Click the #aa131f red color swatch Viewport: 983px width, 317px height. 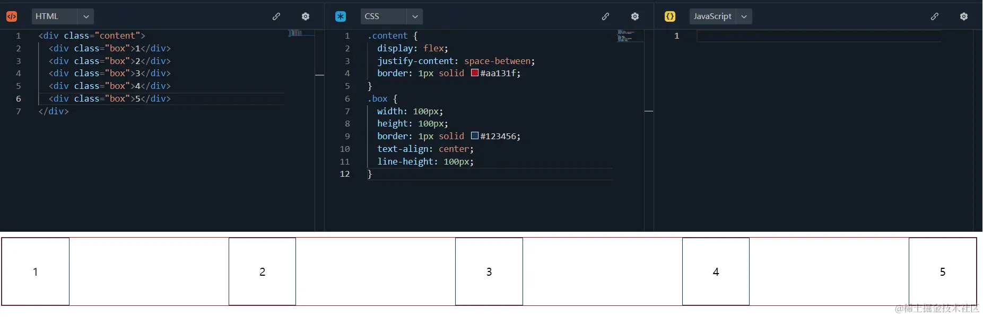[475, 73]
